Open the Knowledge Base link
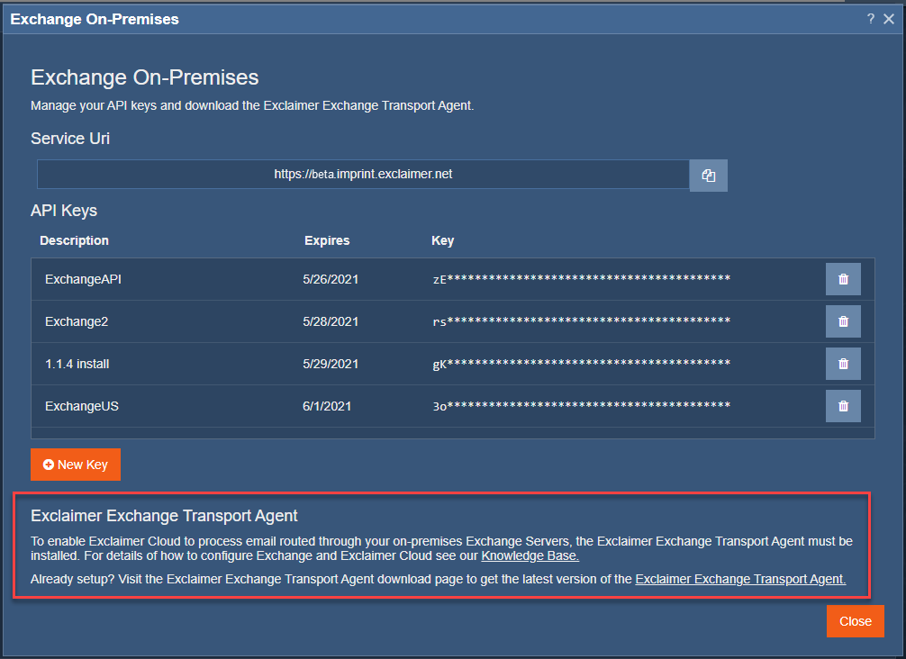906x659 pixels. pos(530,555)
